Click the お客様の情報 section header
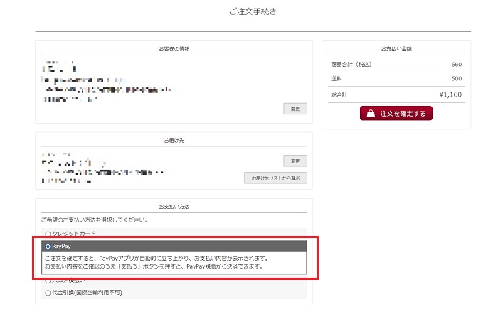This screenshot has width=498, height=314. pos(174,49)
